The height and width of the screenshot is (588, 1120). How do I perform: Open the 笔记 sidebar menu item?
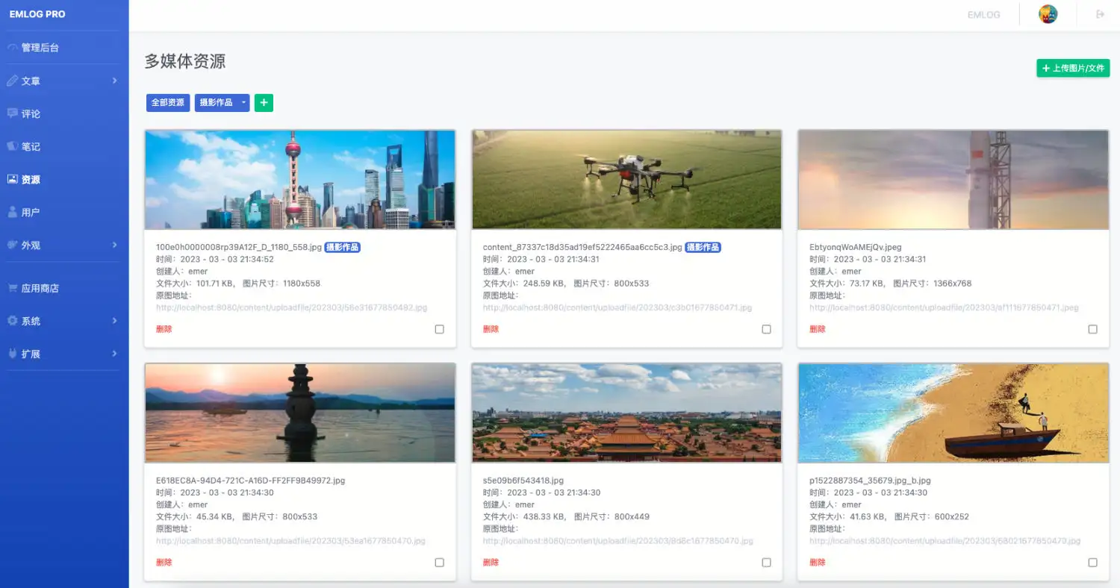pyautogui.click(x=31, y=147)
